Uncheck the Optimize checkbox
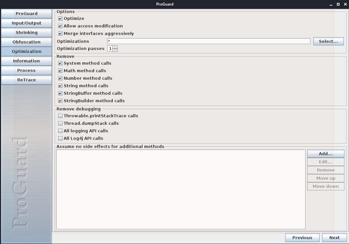The image size is (349, 244). (x=60, y=19)
